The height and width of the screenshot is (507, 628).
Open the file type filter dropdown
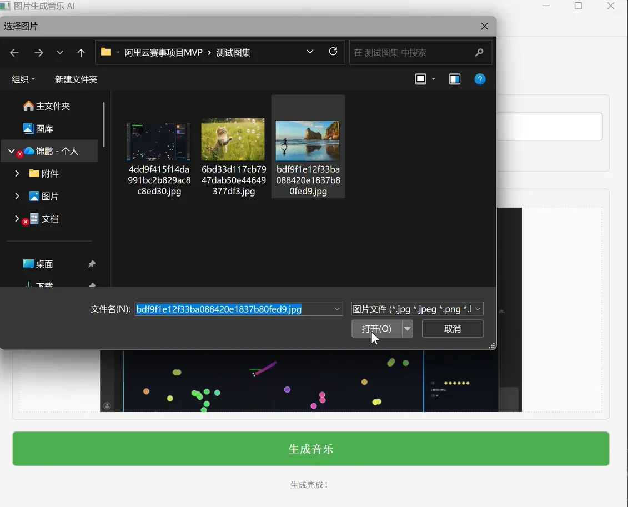tap(417, 309)
